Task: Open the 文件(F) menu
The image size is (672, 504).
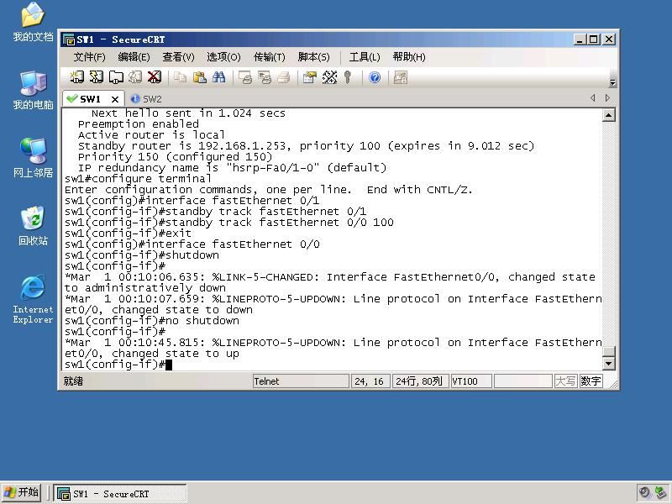Action: (x=89, y=57)
